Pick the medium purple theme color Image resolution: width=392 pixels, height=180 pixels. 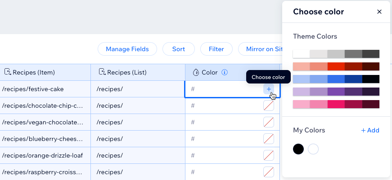[x=336, y=92]
